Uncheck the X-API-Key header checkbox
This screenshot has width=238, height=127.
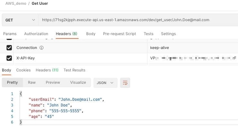[x=9, y=58]
